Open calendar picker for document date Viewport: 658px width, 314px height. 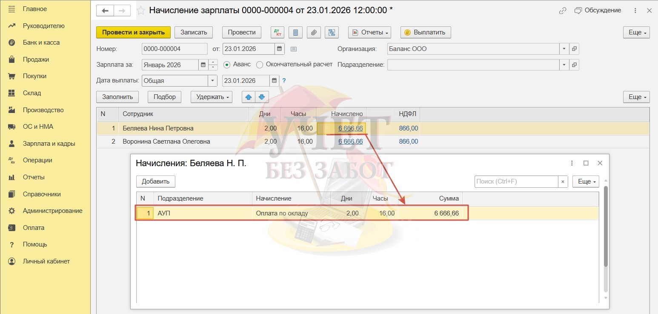(x=279, y=49)
